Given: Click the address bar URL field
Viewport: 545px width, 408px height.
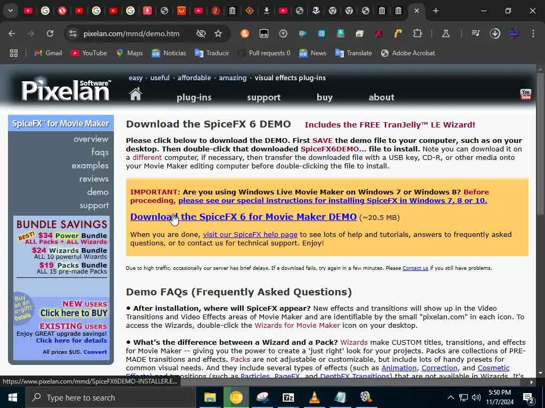Looking at the screenshot, I should click(x=132, y=33).
